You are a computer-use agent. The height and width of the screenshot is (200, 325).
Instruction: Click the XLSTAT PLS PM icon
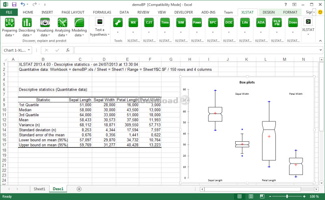pyautogui.click(x=277, y=23)
